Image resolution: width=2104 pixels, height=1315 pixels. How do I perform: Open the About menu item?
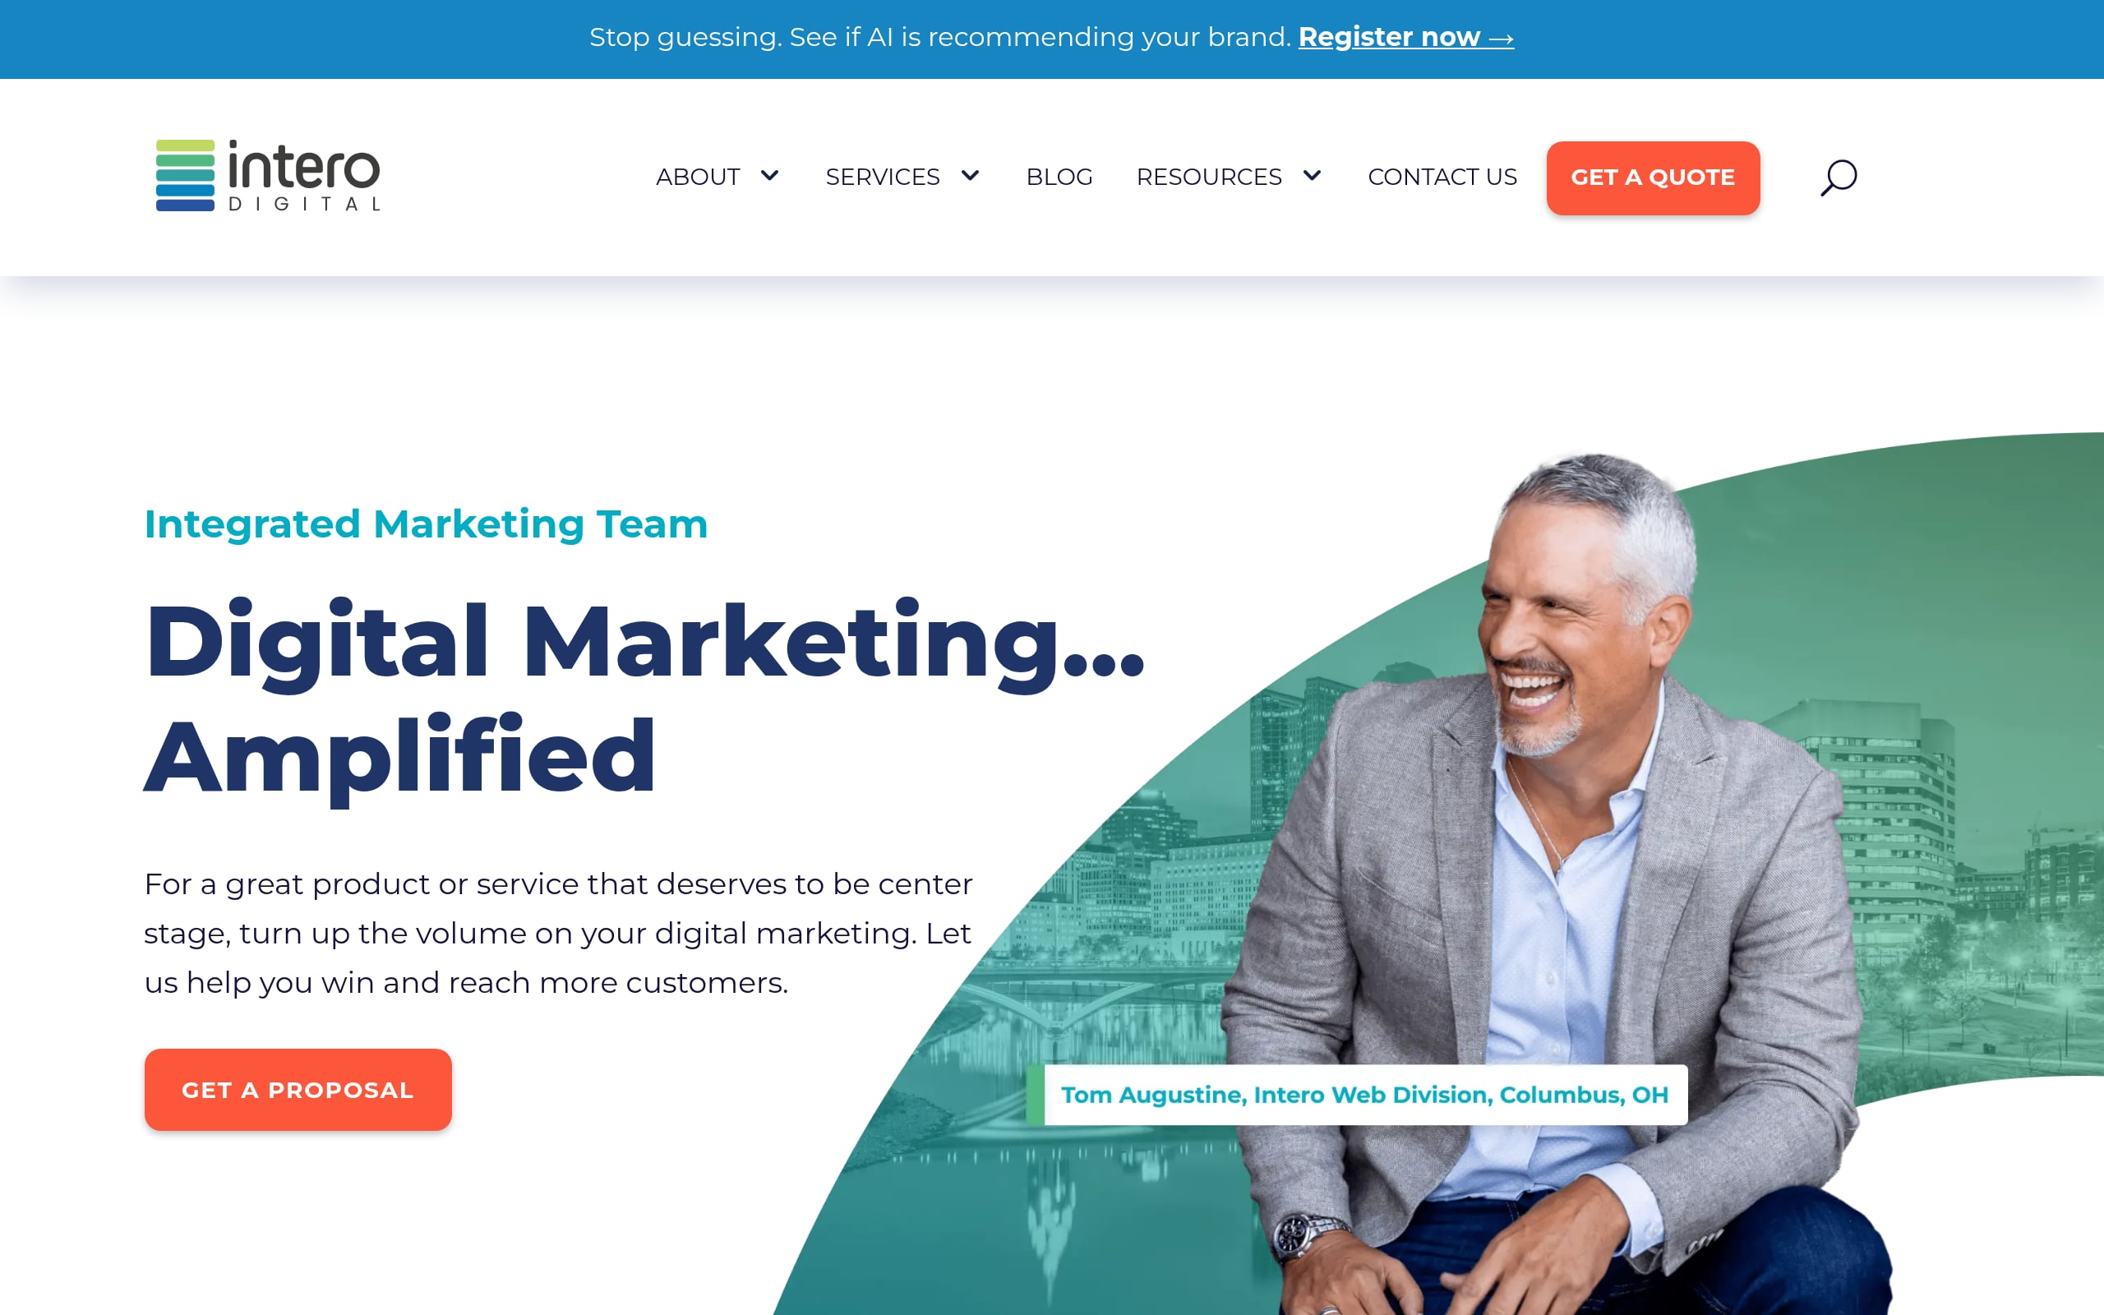pos(697,177)
